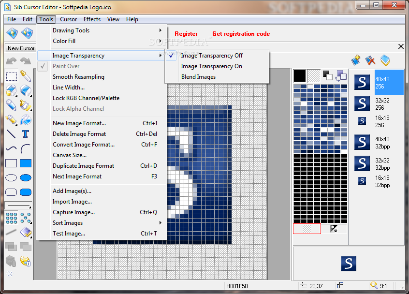Open the View menu

(113, 19)
